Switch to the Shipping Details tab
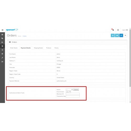Viewport: 131px width, 131px height. [x=38, y=48]
